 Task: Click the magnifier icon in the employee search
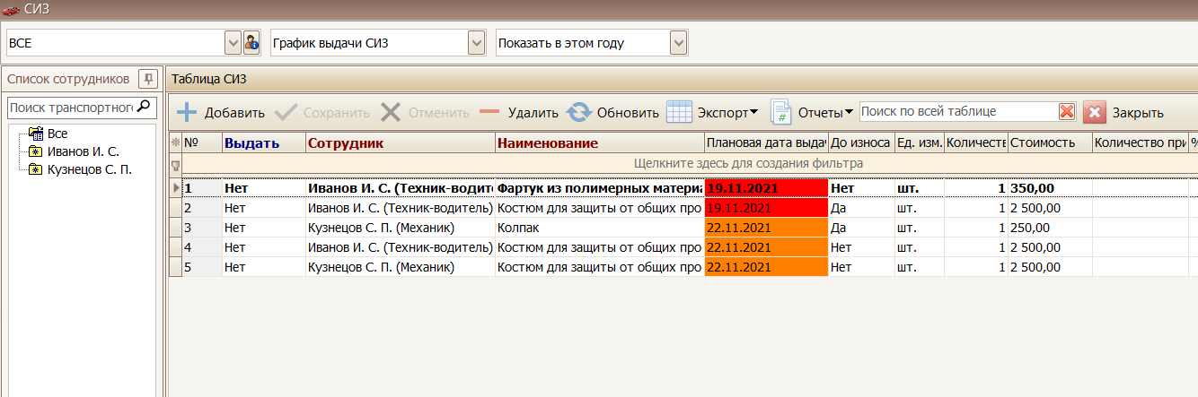[x=144, y=108]
